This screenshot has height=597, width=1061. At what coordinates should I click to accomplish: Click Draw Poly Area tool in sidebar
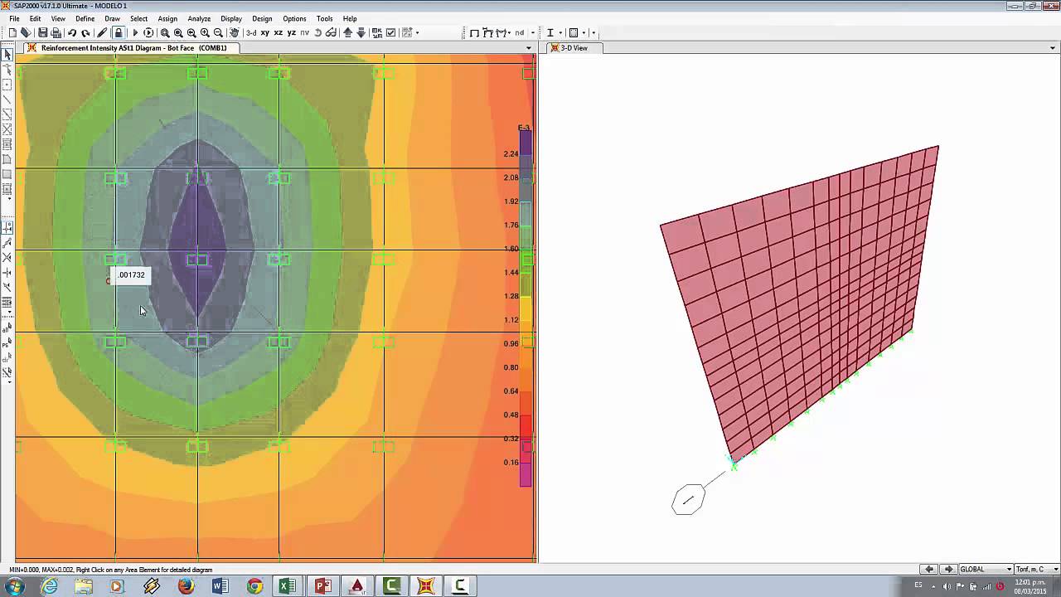click(x=7, y=159)
